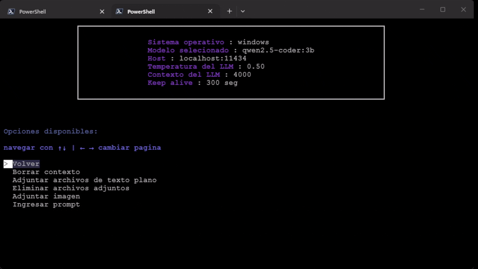This screenshot has width=478, height=269.
Task: Click the Sistema operativo label
Action: pos(185,42)
